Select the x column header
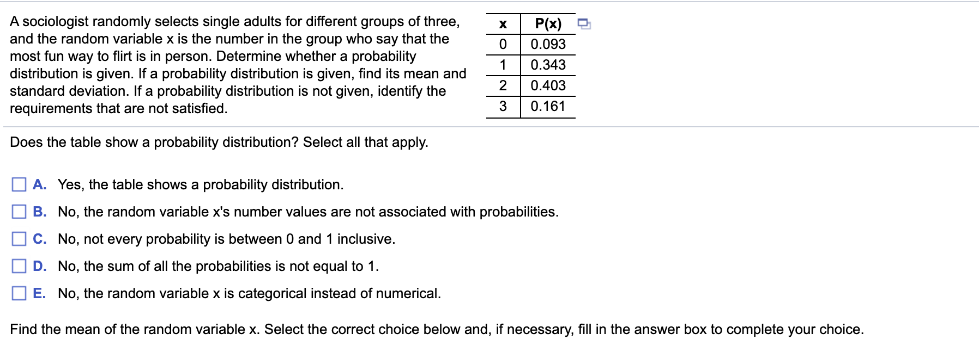 pos(502,23)
